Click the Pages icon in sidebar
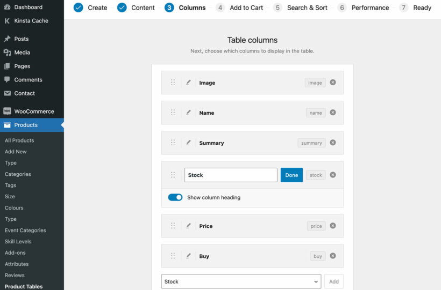This screenshot has width=441, height=290. click(7, 66)
